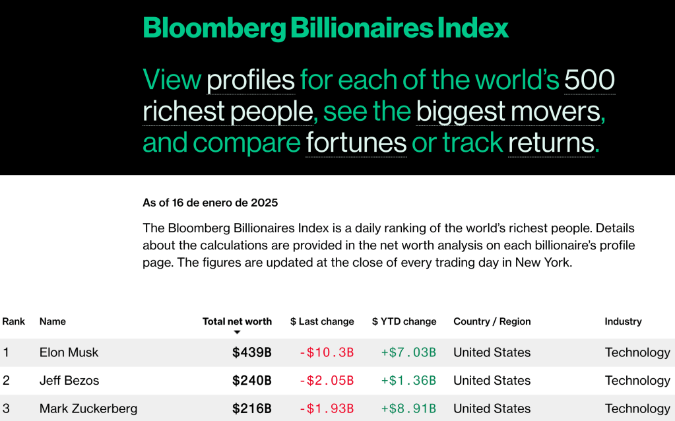
Task: Sort by Country / Region column
Action: [x=492, y=321]
